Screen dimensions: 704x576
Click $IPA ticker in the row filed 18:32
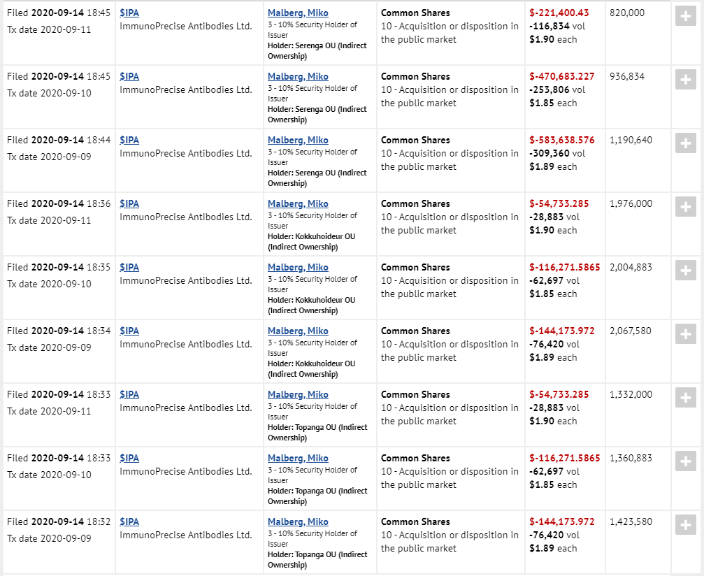tap(129, 521)
